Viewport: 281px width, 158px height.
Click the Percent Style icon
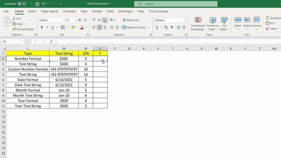(166, 27)
